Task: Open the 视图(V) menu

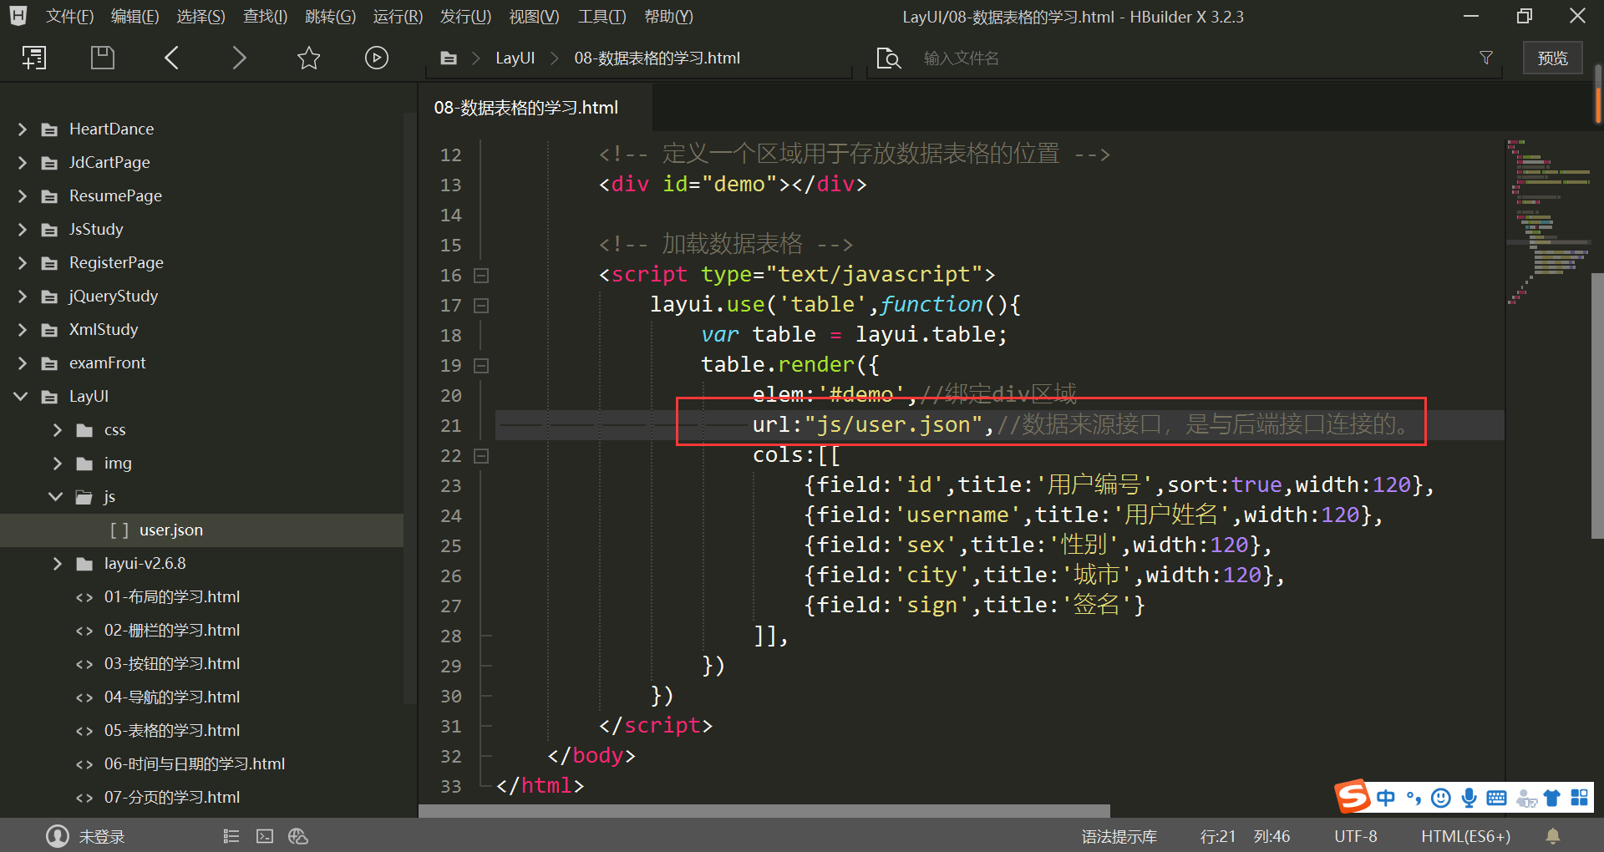Action: pyautogui.click(x=534, y=16)
